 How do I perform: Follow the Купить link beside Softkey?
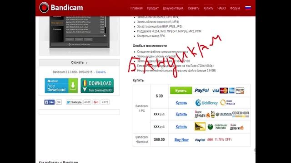pyautogui.click(x=181, y=127)
